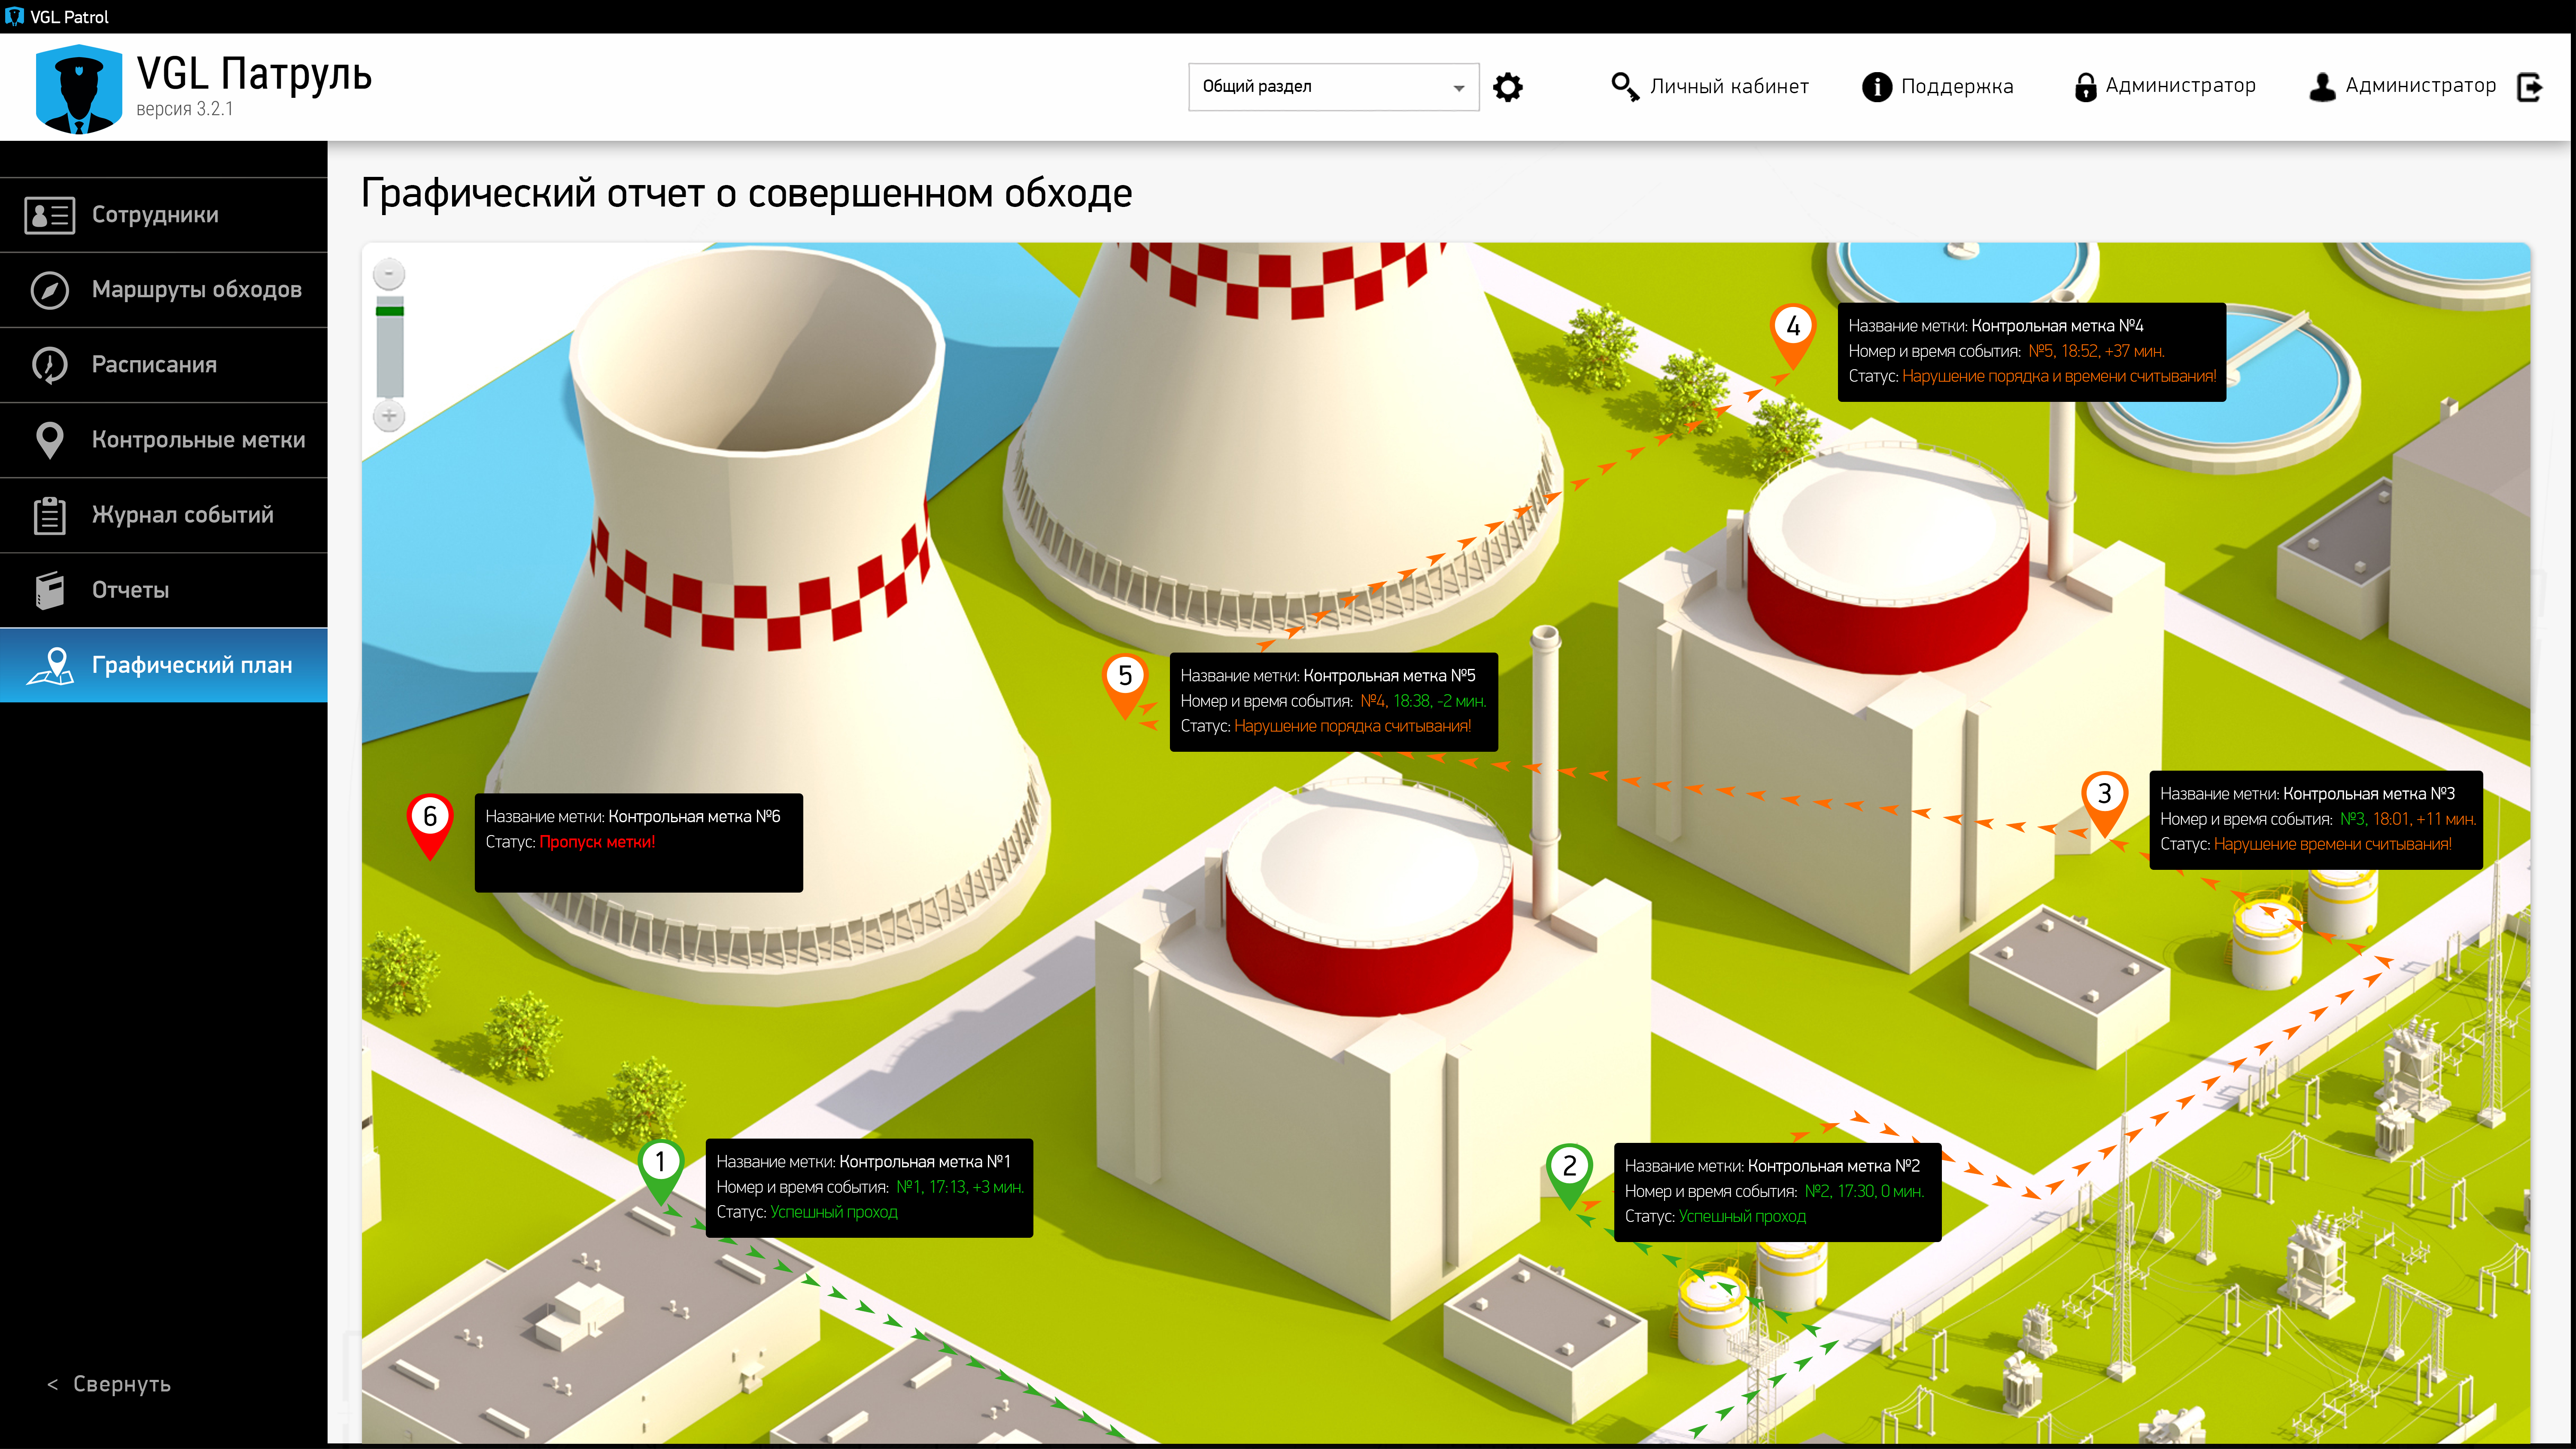Viewport: 2576px width, 1449px height.
Task: Click the logout icon at top right
Action: pyautogui.click(x=2529, y=87)
